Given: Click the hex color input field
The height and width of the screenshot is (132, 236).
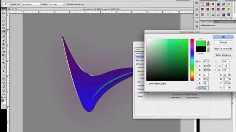Looking at the screenshot, I should [203, 88].
